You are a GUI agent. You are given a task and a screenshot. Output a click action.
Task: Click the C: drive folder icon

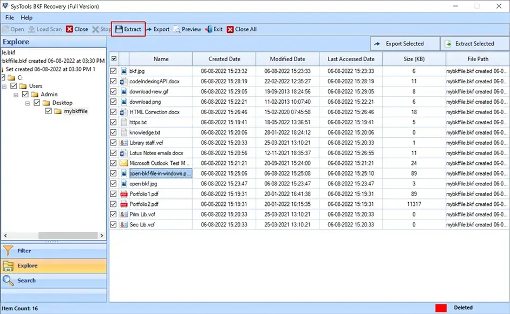(11, 78)
